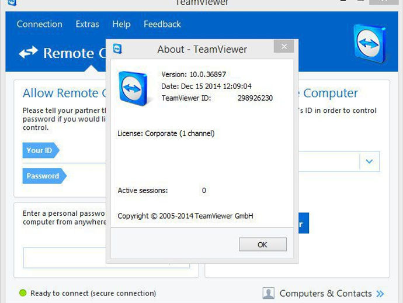Click the Password label
403x303 pixels.
[44, 176]
